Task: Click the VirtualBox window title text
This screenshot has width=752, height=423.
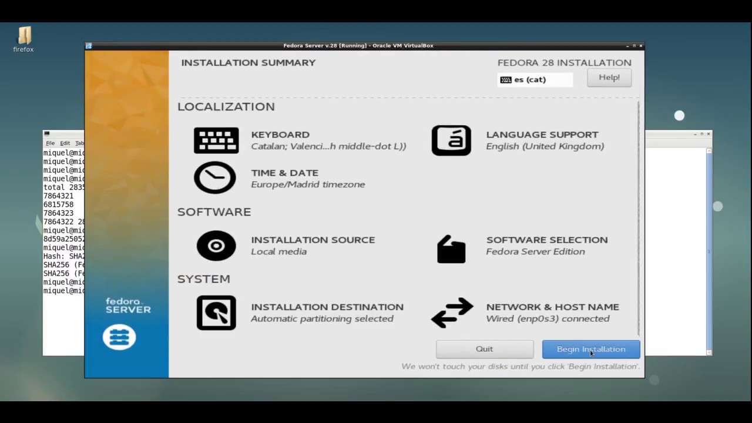Action: point(358,46)
